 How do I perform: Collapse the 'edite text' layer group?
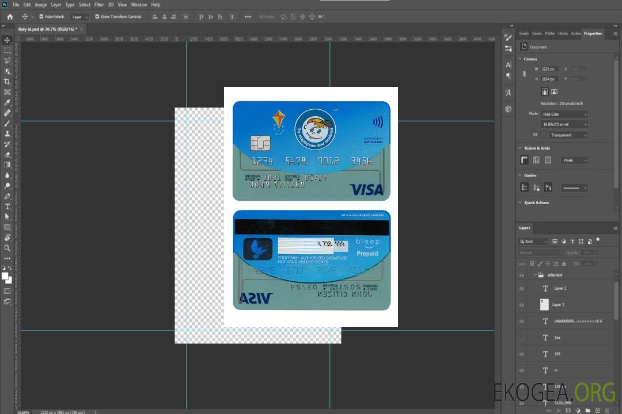pyautogui.click(x=534, y=275)
